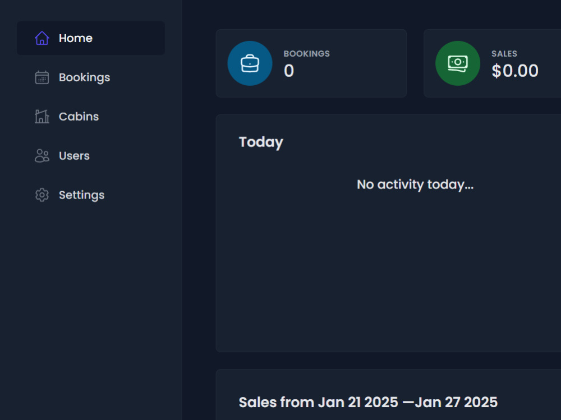Navigate to Users page label

pos(74,156)
